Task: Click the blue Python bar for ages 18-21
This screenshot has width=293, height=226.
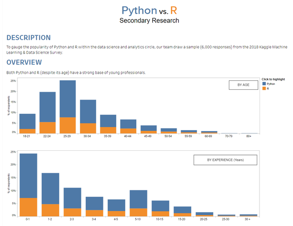Action: 27,121
